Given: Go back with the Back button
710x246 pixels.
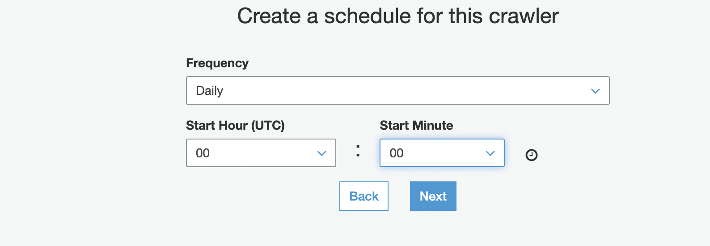Looking at the screenshot, I should pos(363,196).
